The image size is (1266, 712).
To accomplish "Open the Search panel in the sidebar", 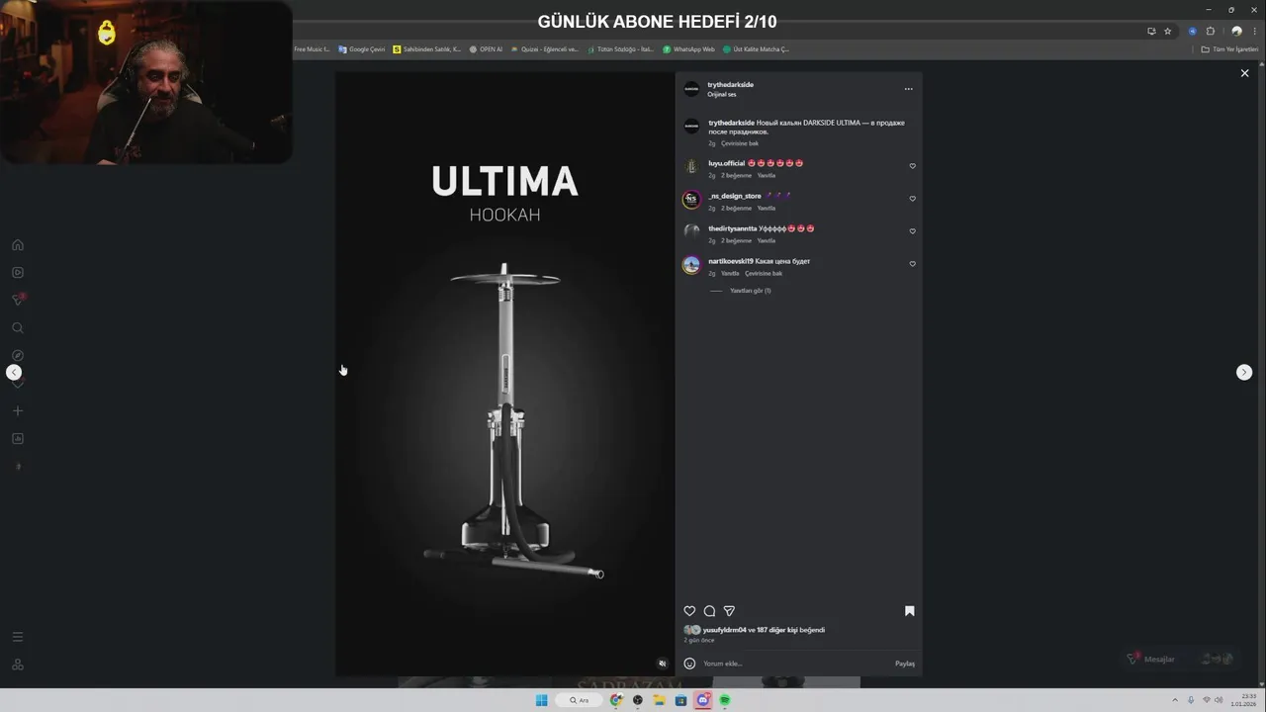I will pos(17,327).
